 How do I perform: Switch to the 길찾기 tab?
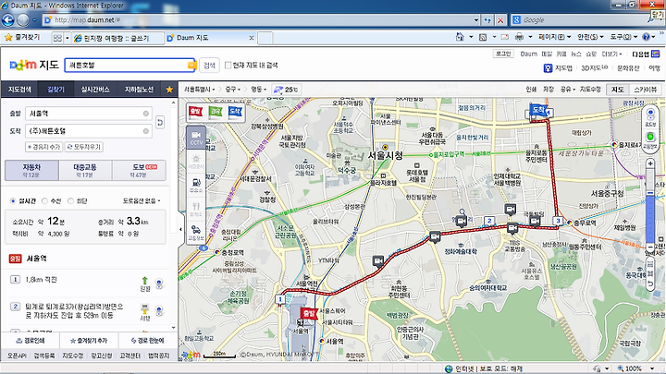(55, 90)
